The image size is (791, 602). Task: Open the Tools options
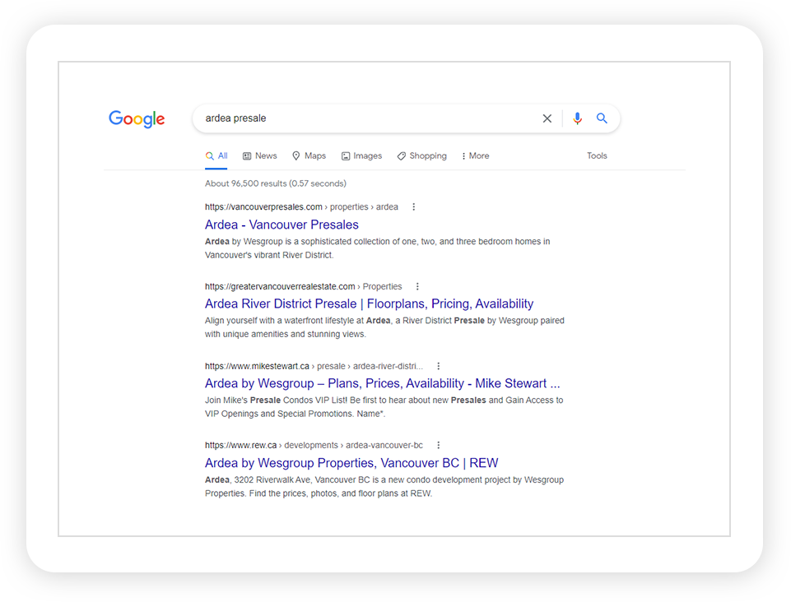point(597,155)
